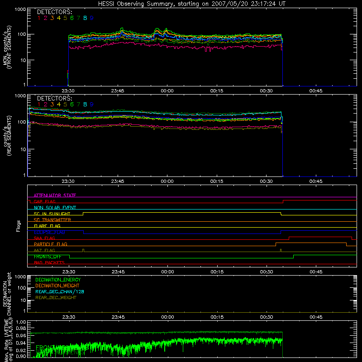Click the ECLIPSE_FLAG label
This screenshot has width=362, height=362.
49,232
